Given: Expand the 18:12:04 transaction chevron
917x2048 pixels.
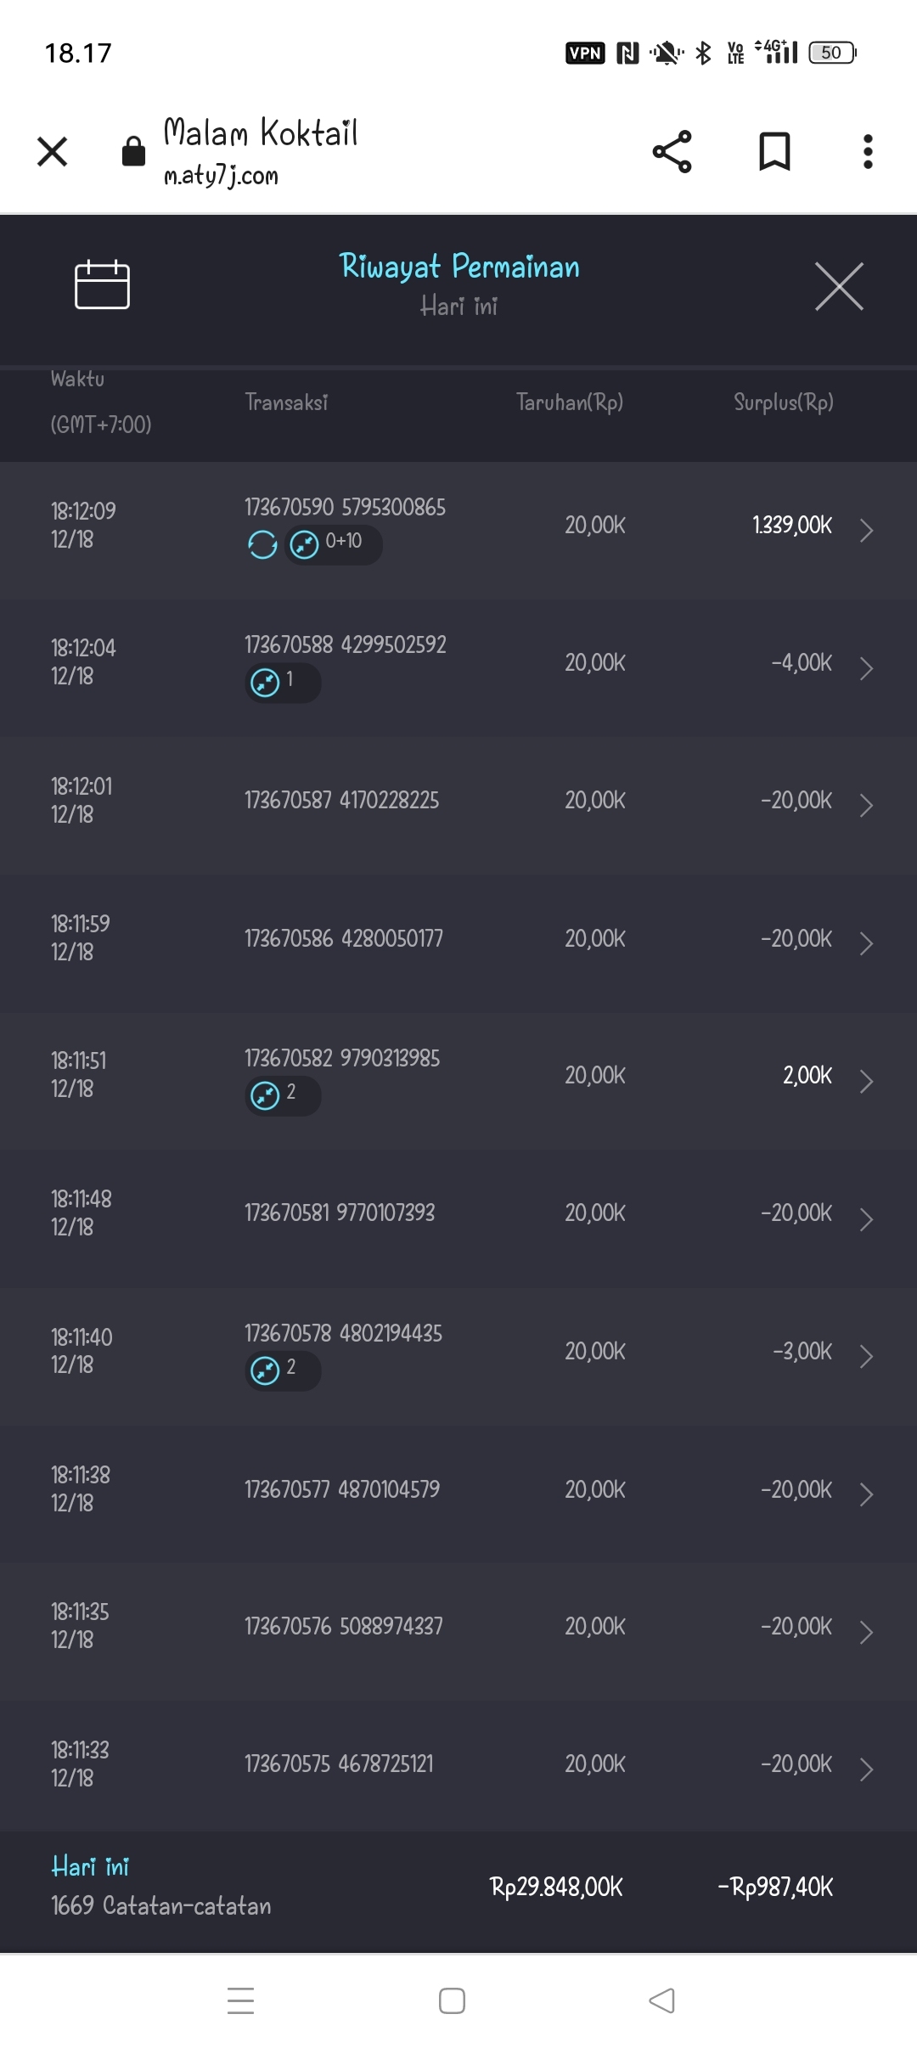Looking at the screenshot, I should tap(866, 668).
